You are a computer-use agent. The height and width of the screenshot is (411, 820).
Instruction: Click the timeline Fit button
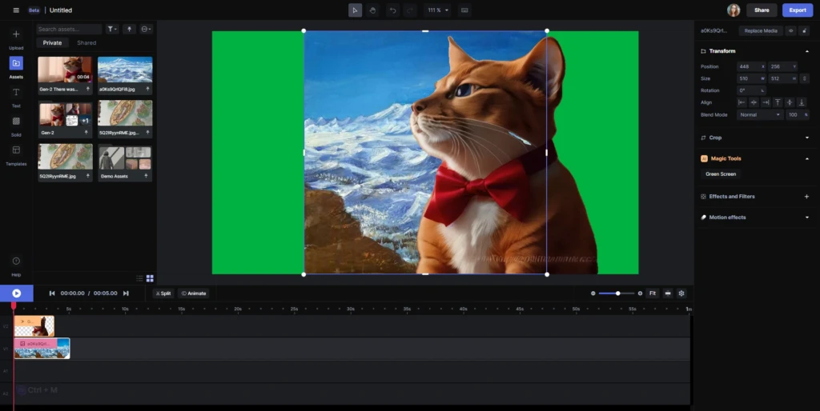pyautogui.click(x=652, y=293)
